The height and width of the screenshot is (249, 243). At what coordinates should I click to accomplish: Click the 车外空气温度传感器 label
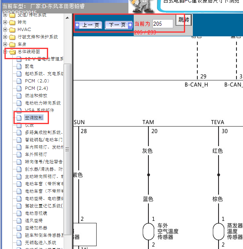coord(168,231)
